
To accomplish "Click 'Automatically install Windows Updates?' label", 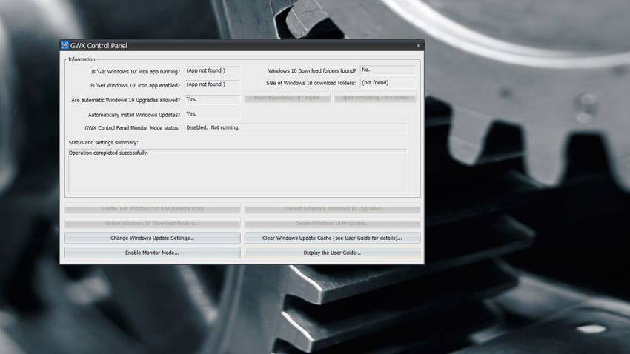I will click(x=134, y=115).
